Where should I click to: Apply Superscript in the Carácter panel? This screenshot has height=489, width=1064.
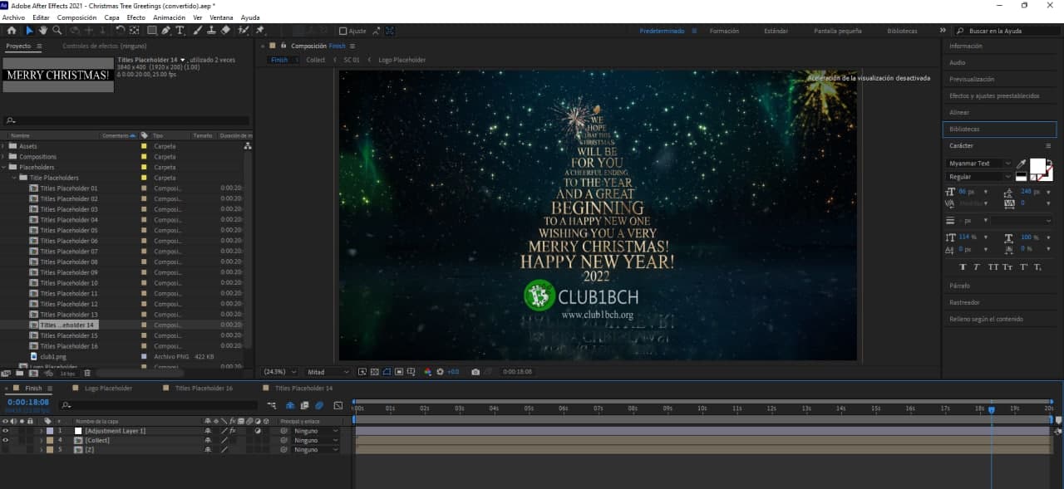point(1023,267)
